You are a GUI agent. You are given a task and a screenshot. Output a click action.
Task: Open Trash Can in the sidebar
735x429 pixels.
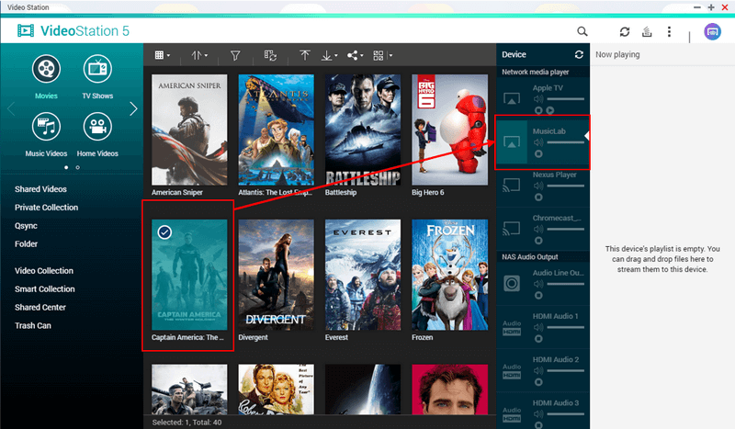(x=33, y=325)
